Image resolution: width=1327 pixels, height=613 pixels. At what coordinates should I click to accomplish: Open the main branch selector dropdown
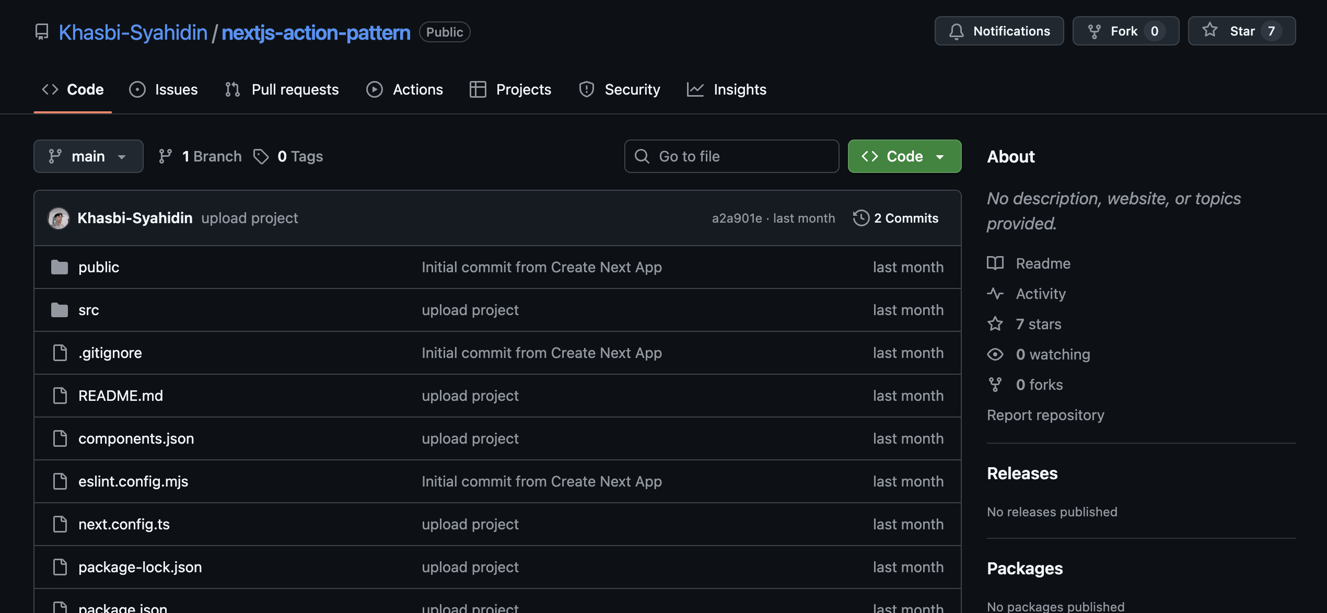tap(88, 156)
